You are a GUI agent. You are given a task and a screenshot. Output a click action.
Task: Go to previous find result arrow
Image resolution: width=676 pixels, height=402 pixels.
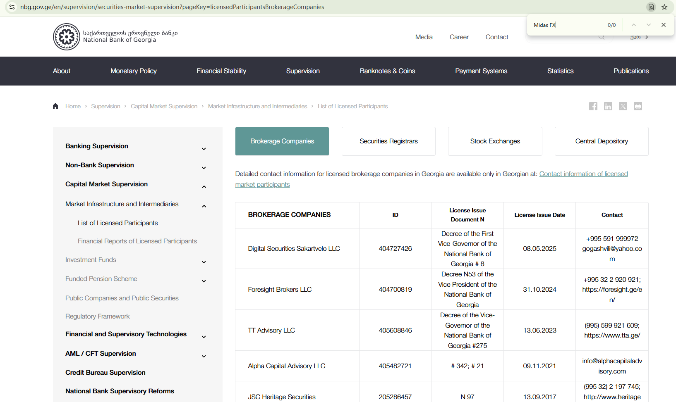coord(633,25)
